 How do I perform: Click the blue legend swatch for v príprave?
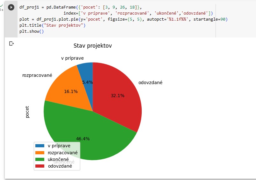[x=40, y=146]
